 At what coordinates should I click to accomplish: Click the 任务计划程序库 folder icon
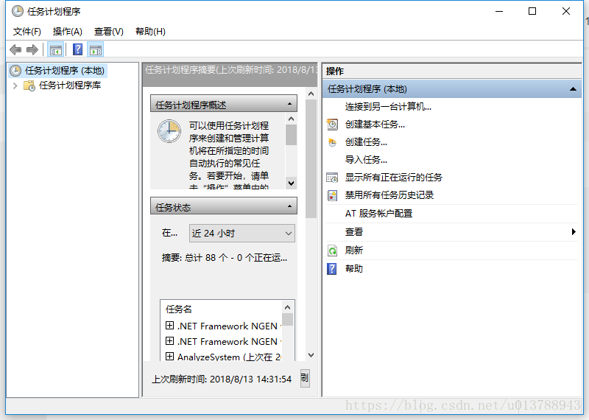pyautogui.click(x=29, y=85)
